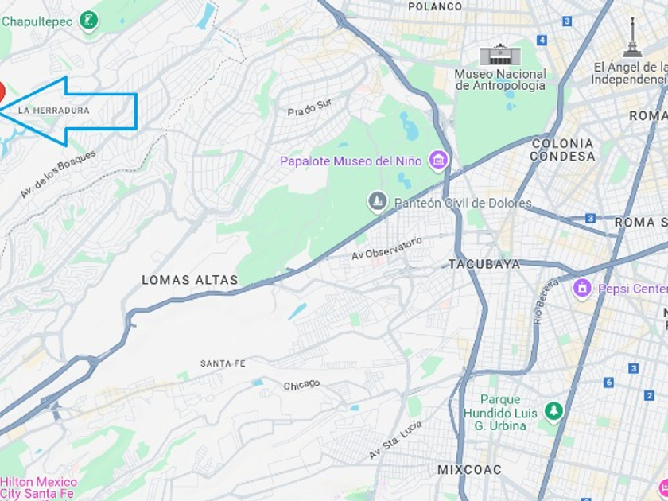Select the Lomas Altas neighborhood label
668x501 pixels.
pos(189,280)
